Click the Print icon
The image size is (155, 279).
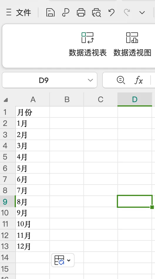[x=81, y=13]
